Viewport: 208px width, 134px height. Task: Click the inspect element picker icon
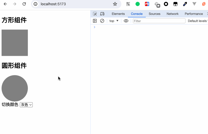95,14
